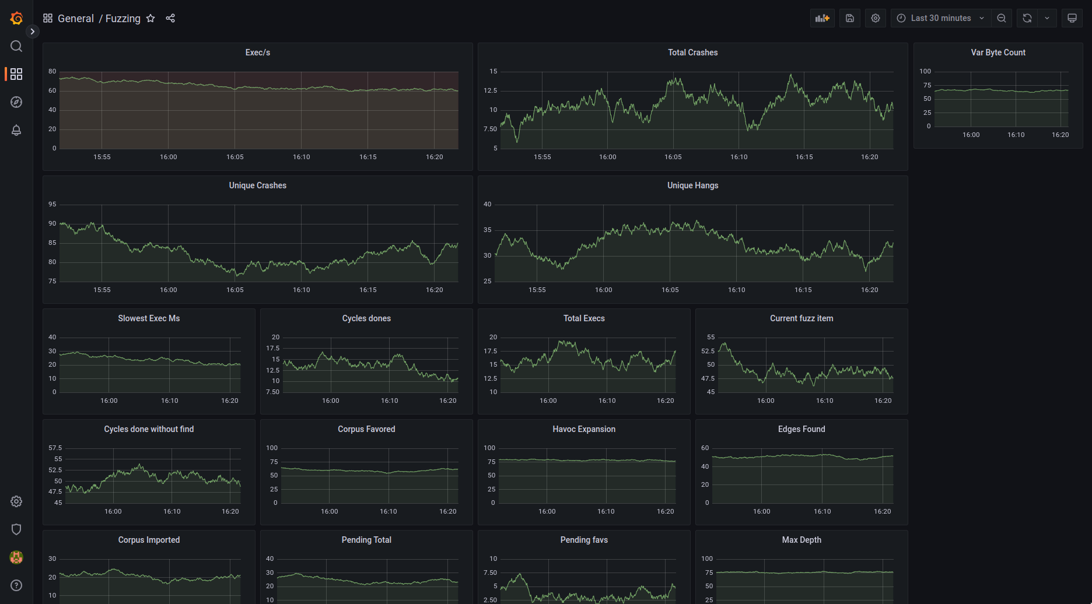Cycle view mode with monitor icon
This screenshot has width=1092, height=604.
(x=1072, y=18)
